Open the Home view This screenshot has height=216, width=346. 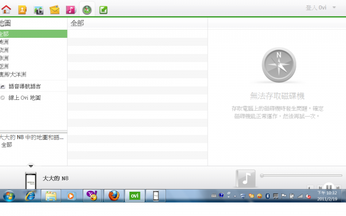coord(6,10)
